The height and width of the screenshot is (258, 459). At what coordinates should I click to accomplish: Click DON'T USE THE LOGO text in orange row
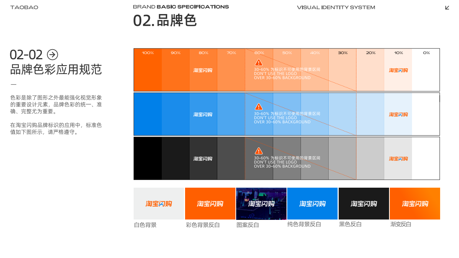click(275, 74)
